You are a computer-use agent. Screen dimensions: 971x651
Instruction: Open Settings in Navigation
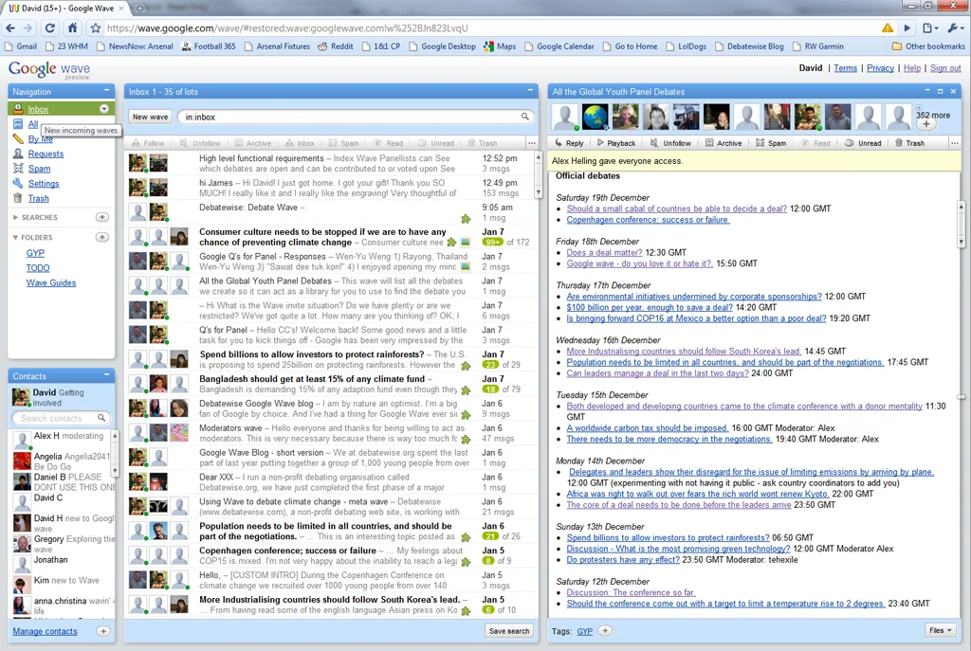pos(44,183)
